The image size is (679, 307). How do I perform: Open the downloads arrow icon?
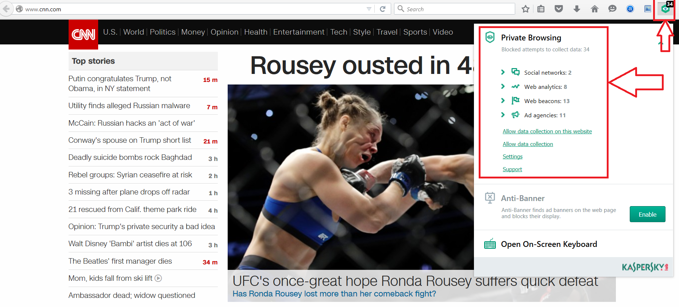pyautogui.click(x=576, y=9)
